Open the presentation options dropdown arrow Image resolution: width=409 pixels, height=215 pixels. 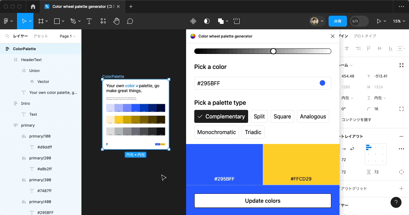pyautogui.click(x=385, y=21)
